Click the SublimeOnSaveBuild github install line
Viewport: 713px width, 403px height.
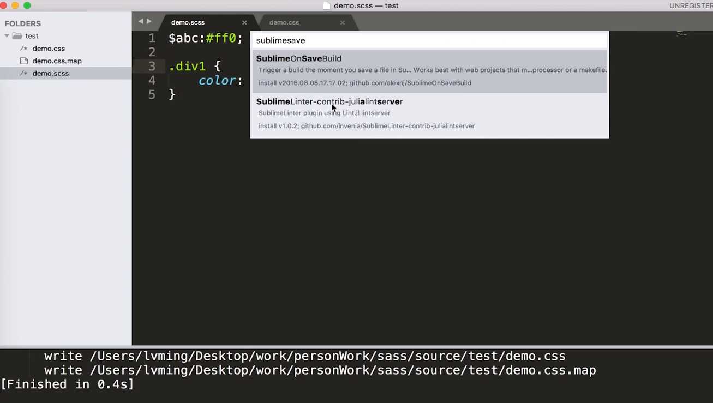click(365, 83)
